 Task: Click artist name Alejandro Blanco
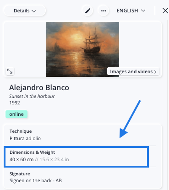(39, 87)
